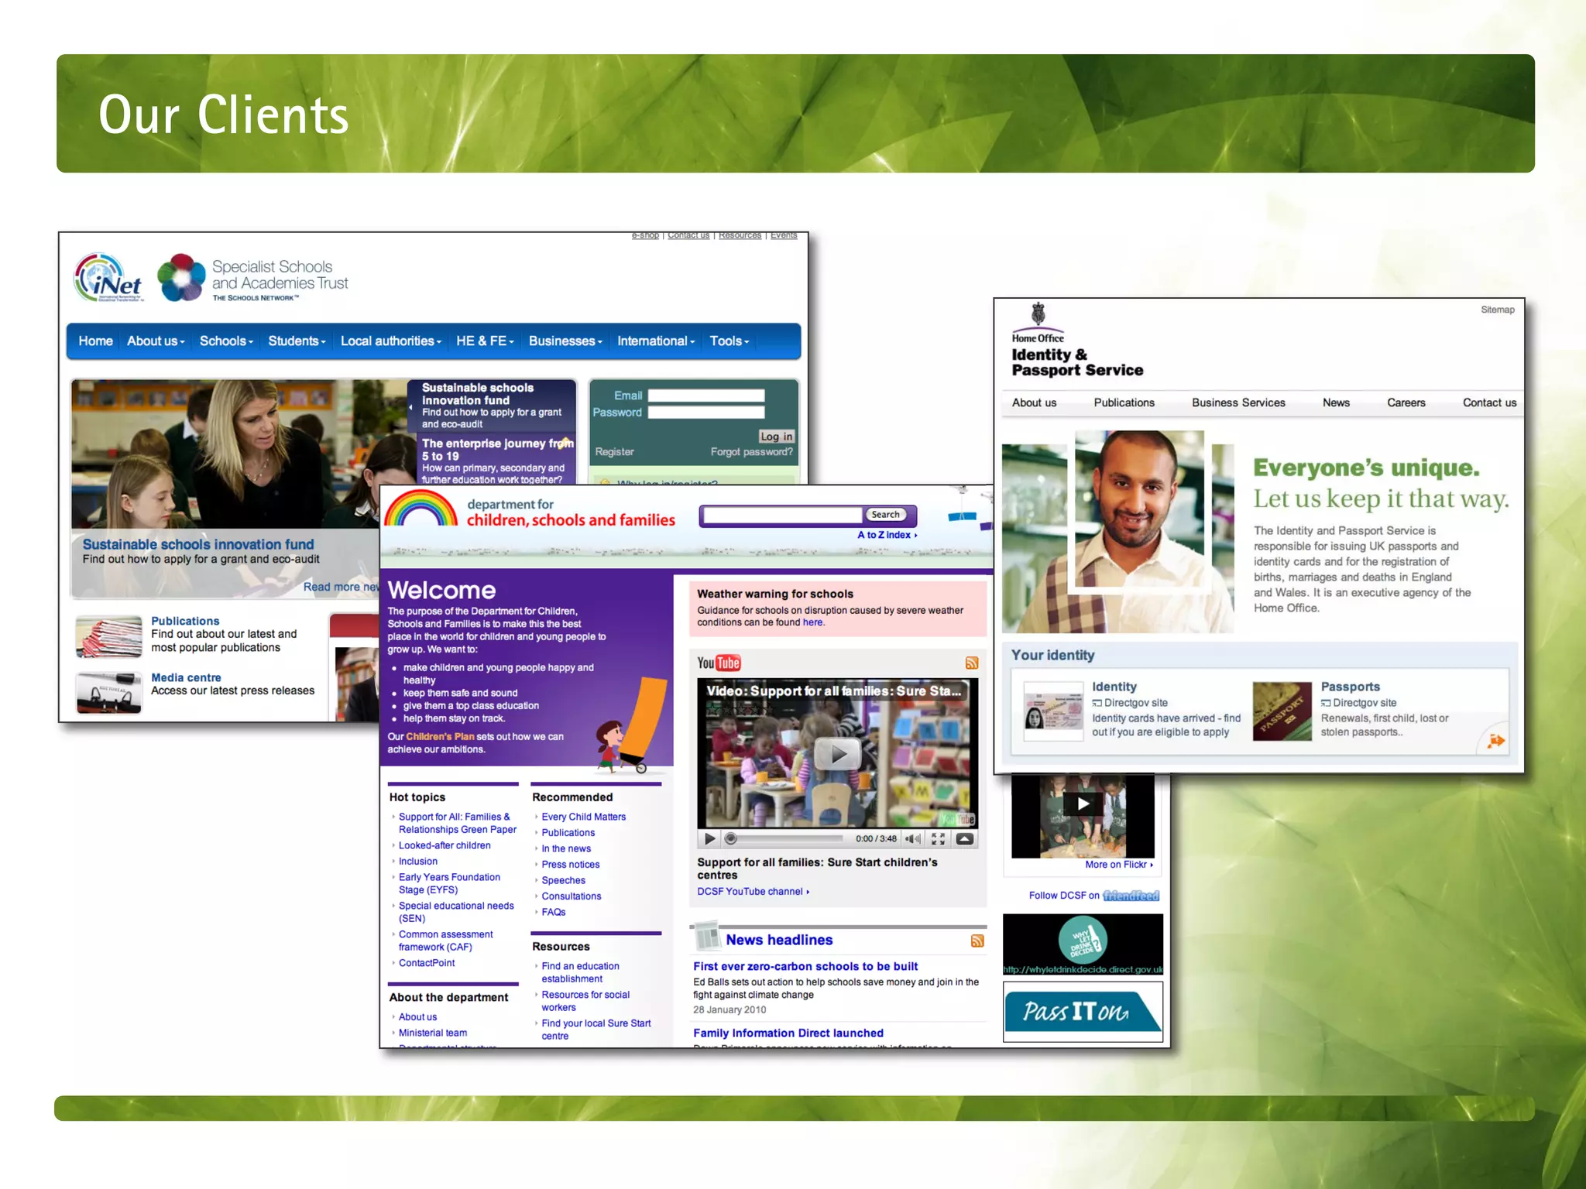
Task: Click the Why Let Drink Decide banner
Action: 1083,944
